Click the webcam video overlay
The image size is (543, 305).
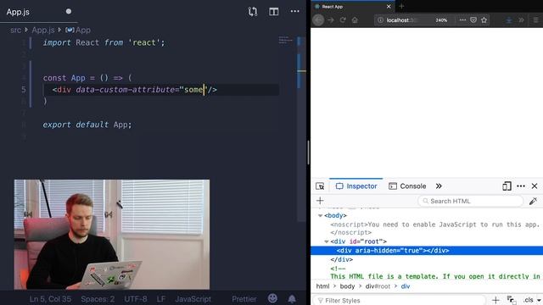(x=112, y=234)
